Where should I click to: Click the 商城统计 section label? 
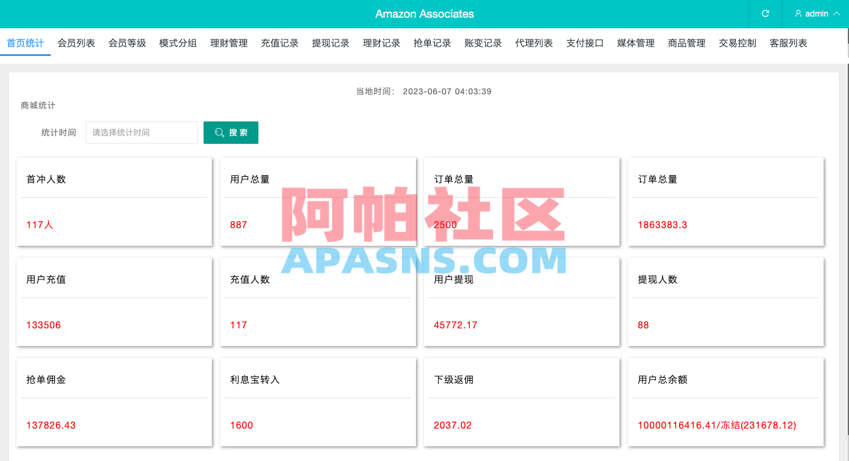(x=38, y=106)
